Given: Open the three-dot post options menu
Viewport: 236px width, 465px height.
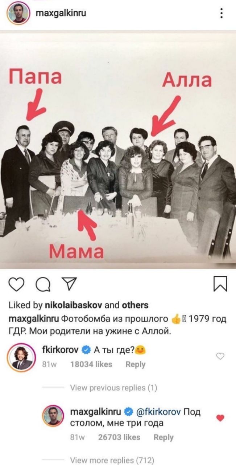Looking at the screenshot, I should tap(222, 14).
